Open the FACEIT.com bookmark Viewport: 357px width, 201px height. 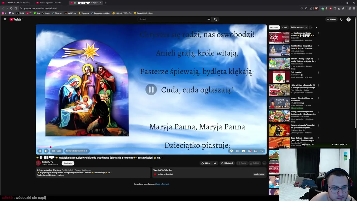click(x=70, y=13)
